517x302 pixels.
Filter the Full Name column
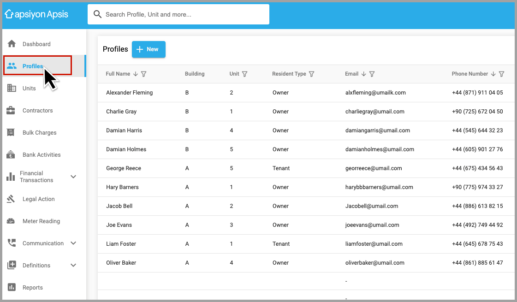pyautogui.click(x=144, y=74)
